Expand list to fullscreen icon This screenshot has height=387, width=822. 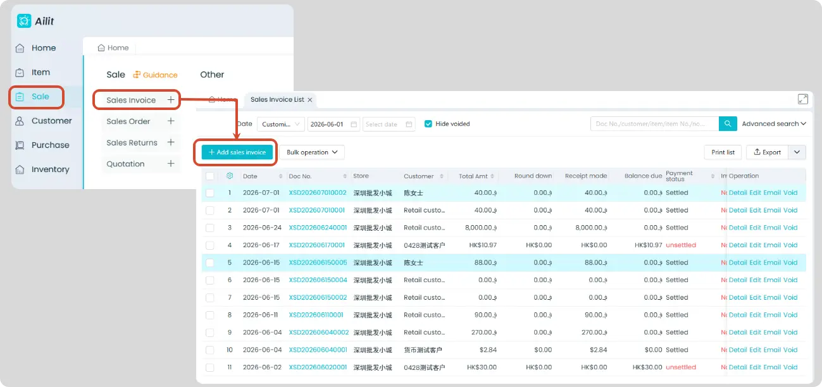pyautogui.click(x=803, y=99)
